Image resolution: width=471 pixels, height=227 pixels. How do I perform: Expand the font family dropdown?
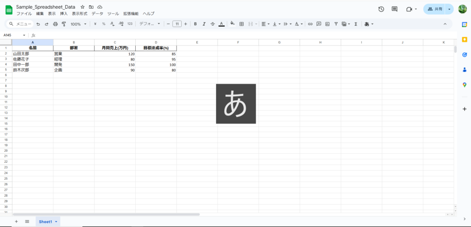tap(150, 24)
